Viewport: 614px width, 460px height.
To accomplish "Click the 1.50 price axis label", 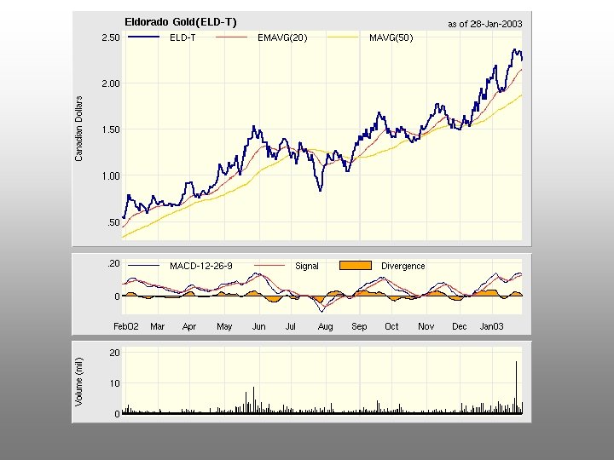I will point(111,129).
